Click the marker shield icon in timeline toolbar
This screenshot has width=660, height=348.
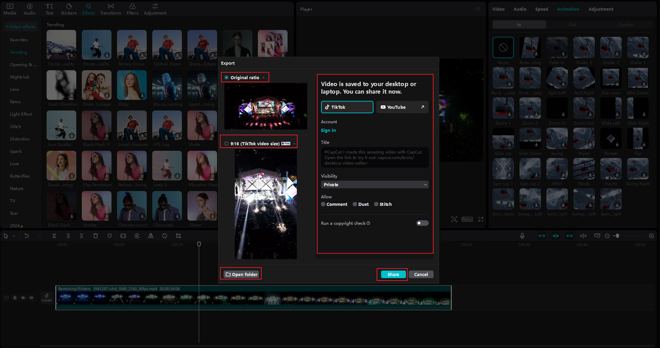click(109, 236)
